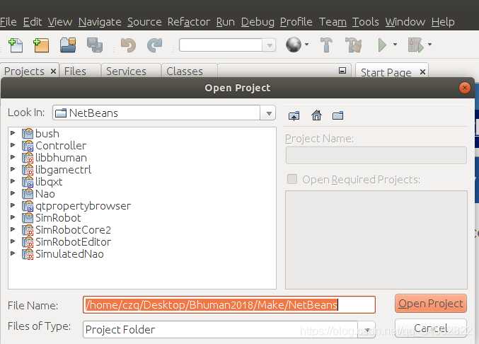This screenshot has height=344, width=479.
Task: Select the SimRobot project icon
Action: pyautogui.click(x=28, y=218)
